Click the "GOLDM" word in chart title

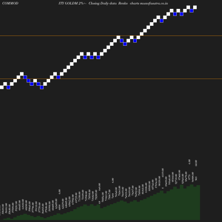(71, 3)
